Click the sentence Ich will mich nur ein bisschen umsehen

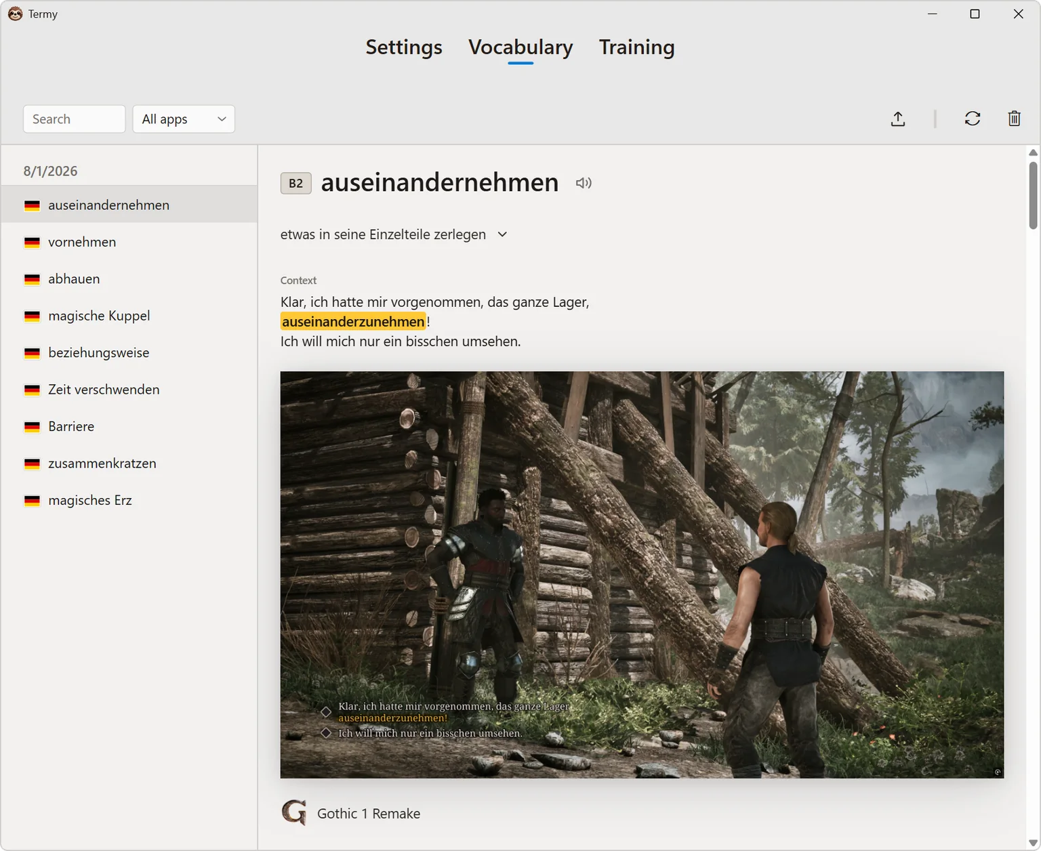[x=401, y=341]
